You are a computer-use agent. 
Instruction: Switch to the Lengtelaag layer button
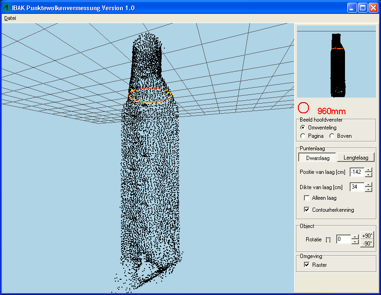pos(356,158)
